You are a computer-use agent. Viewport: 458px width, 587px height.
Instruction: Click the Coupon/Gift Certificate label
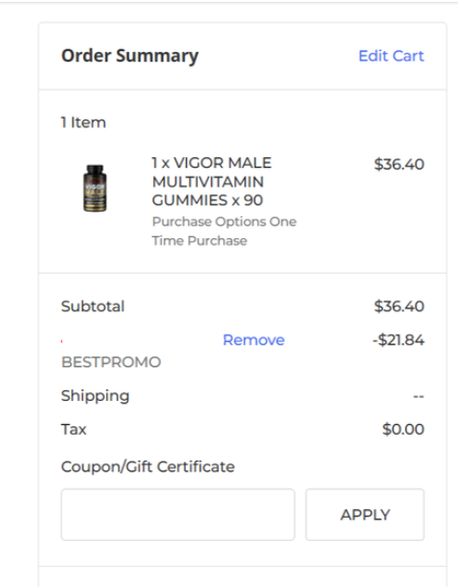pyautogui.click(x=148, y=467)
